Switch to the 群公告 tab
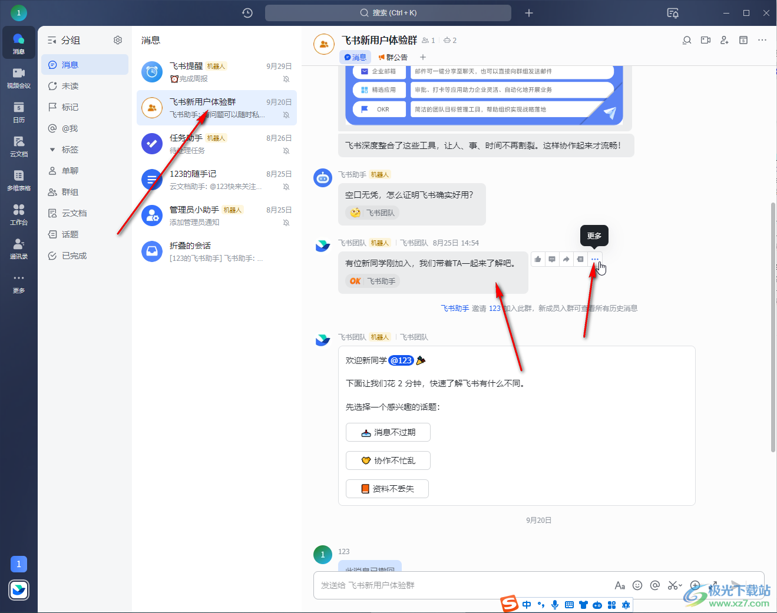The image size is (777, 613). click(393, 57)
